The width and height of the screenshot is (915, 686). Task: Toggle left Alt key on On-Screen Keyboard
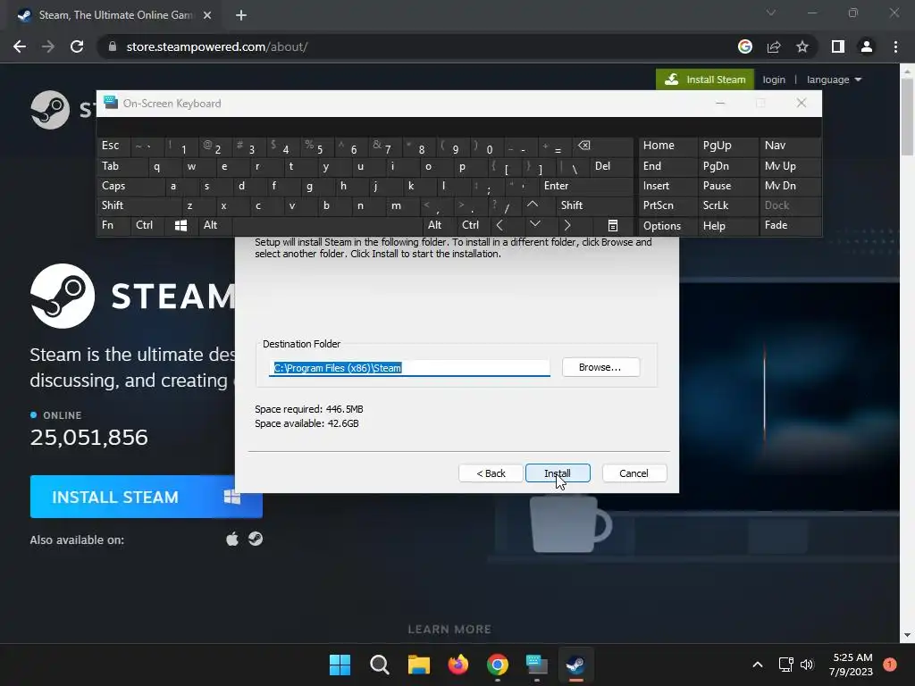pyautogui.click(x=215, y=225)
